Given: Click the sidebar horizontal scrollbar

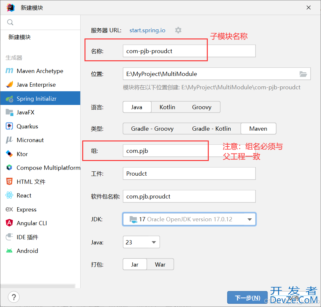Looking at the screenshot, I should click(38, 286).
